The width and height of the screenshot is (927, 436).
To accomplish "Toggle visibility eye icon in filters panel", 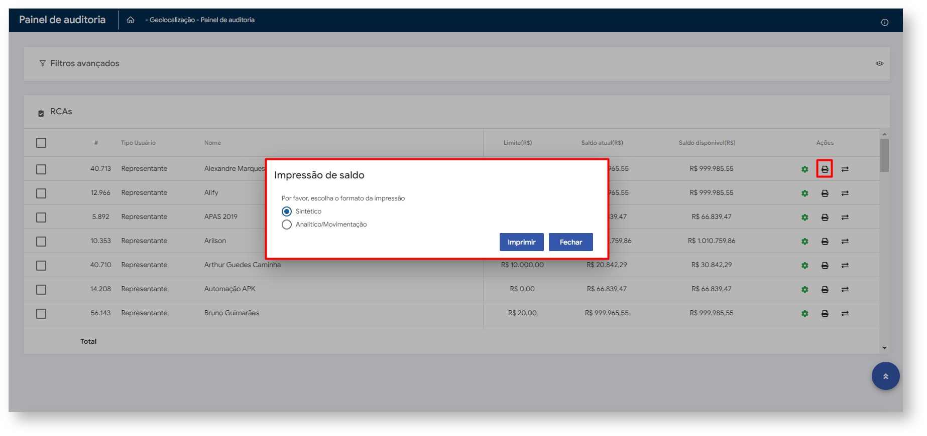I will [879, 64].
